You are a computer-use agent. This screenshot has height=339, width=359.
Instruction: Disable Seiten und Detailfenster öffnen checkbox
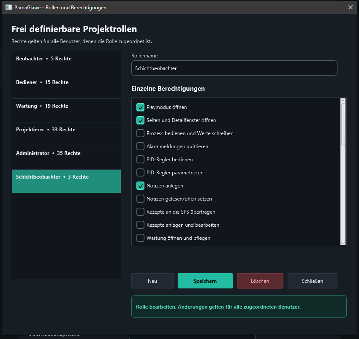(140, 120)
